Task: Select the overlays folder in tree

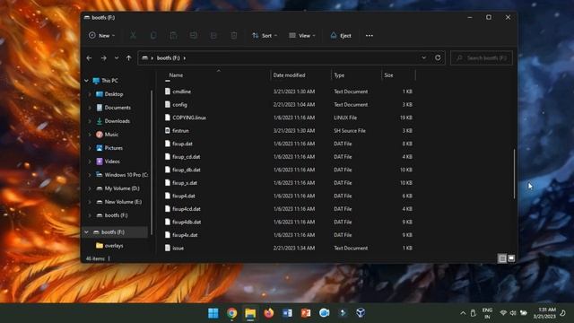Action: (114, 246)
